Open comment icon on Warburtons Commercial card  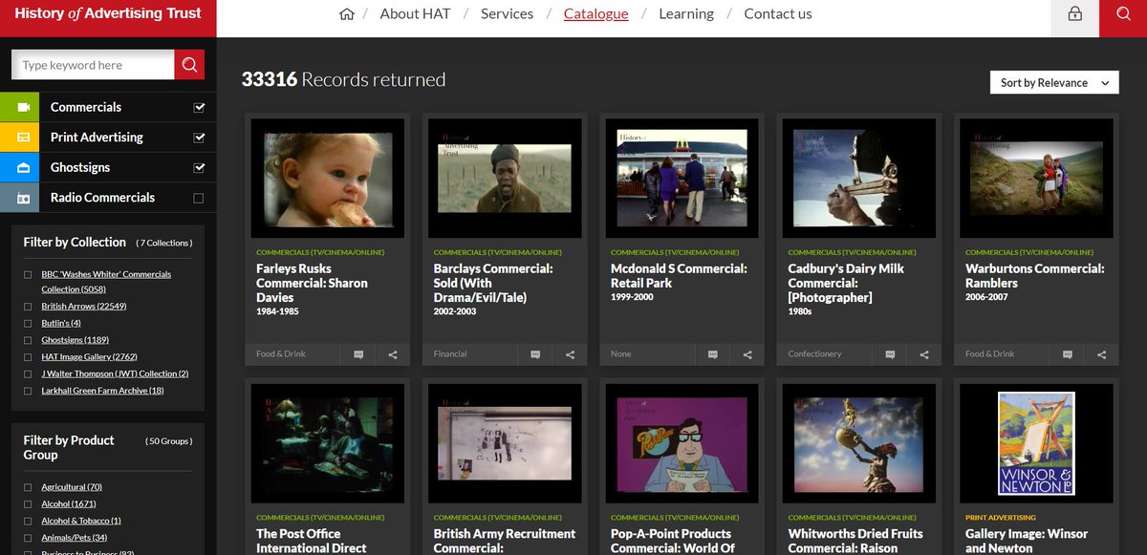(1068, 354)
